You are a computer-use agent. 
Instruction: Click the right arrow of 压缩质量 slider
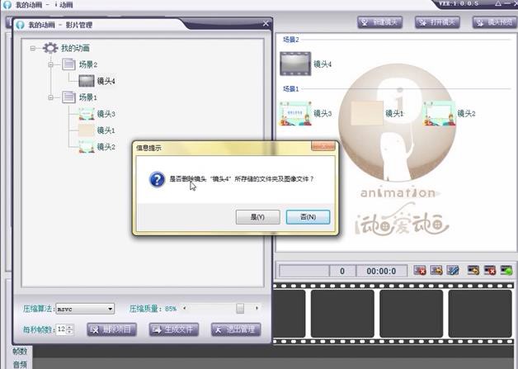click(257, 308)
